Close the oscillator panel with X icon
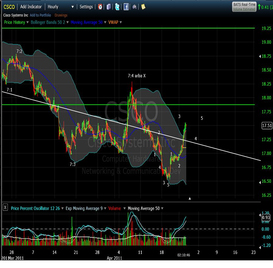 click(5, 208)
